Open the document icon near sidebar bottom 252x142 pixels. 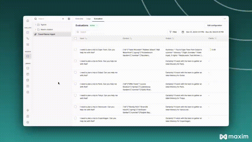[x=28, y=116]
